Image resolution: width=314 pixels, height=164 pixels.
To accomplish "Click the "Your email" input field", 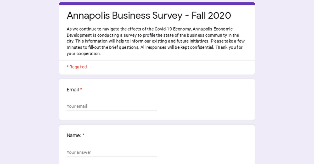I will coord(111,106).
